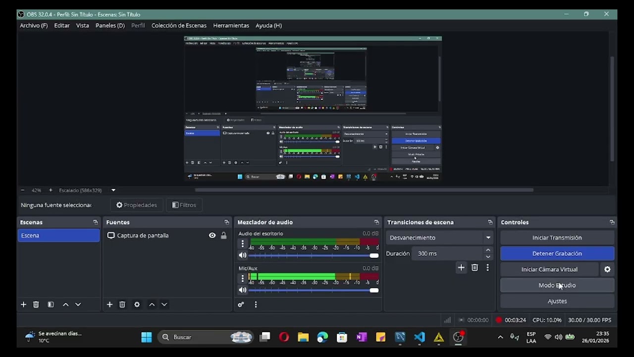
Task: Mute Audio del escritorio
Action: pos(243,255)
